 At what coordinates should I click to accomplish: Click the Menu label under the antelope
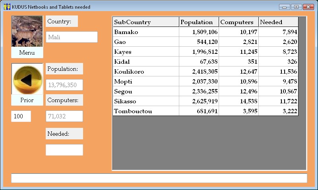click(x=27, y=53)
